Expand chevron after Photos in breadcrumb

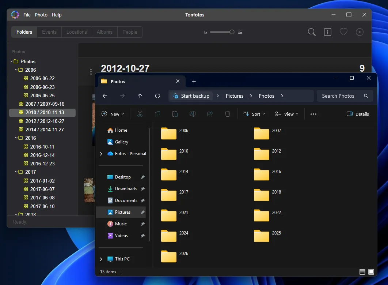click(x=282, y=96)
